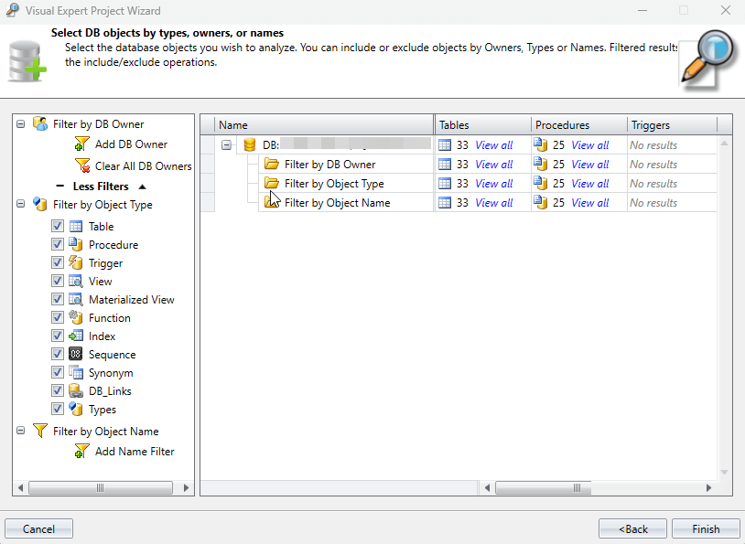The width and height of the screenshot is (745, 544).
Task: Click the Finish button
Action: (706, 528)
